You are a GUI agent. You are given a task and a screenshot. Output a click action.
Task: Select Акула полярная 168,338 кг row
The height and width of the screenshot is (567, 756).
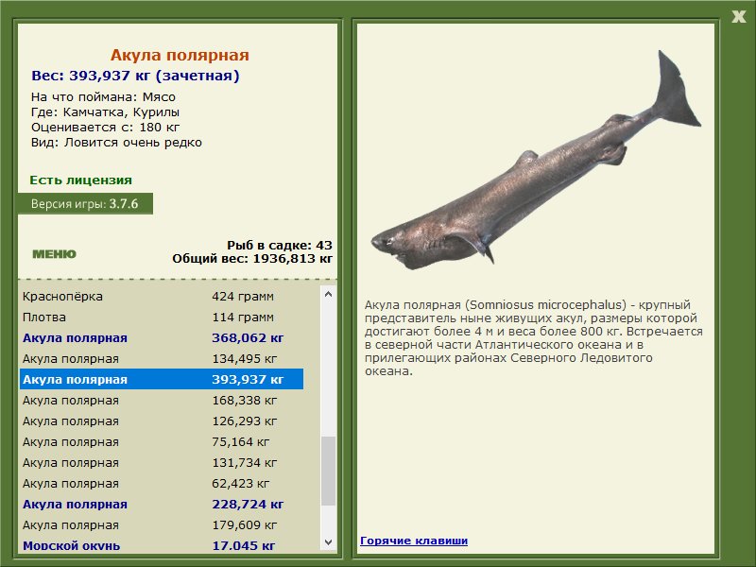(162, 400)
